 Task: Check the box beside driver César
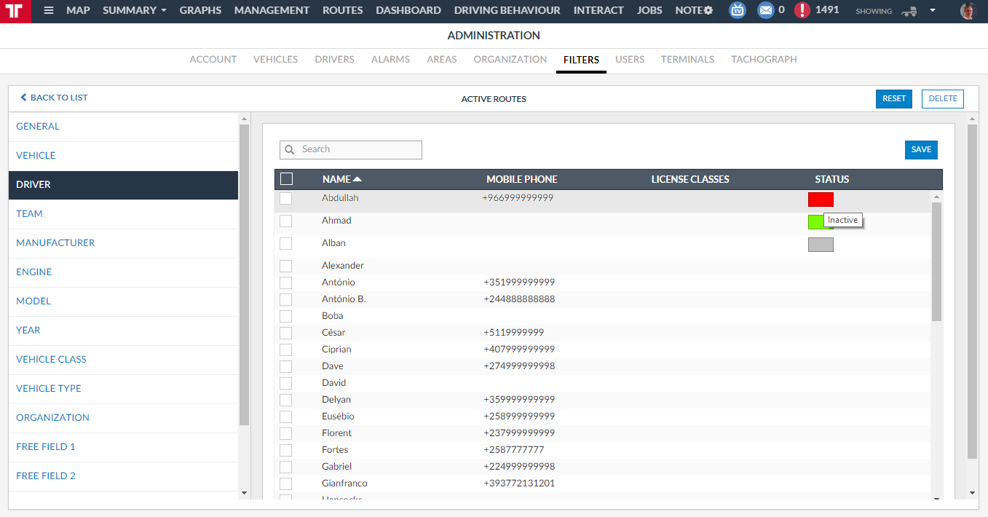click(x=285, y=333)
